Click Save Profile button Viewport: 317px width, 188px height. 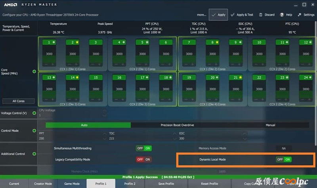tap(166, 184)
